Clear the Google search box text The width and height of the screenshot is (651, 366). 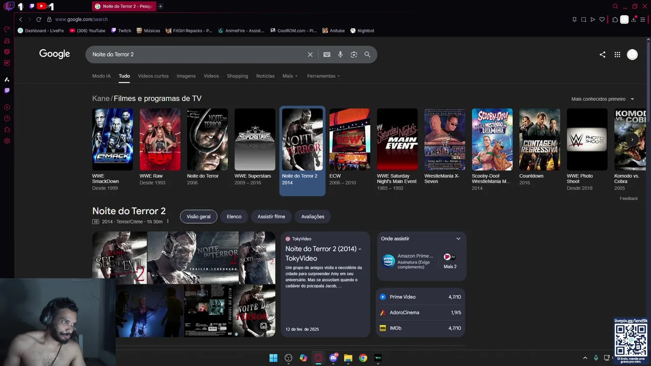(310, 54)
